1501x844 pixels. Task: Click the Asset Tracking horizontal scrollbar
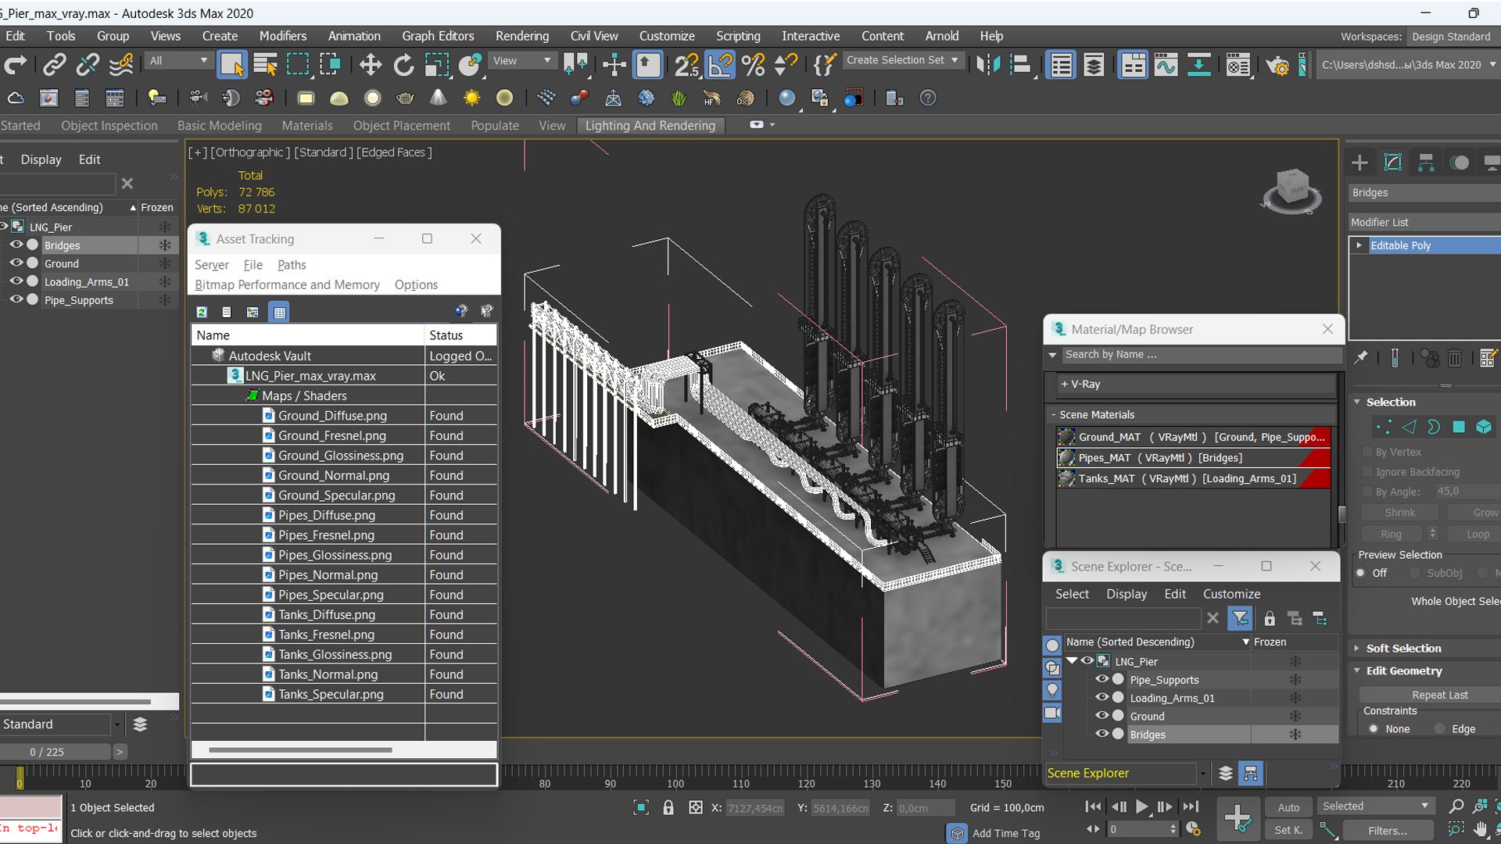click(x=300, y=750)
